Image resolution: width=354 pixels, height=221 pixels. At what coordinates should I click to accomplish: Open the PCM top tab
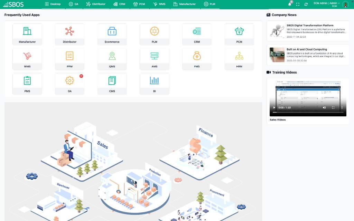click(139, 4)
